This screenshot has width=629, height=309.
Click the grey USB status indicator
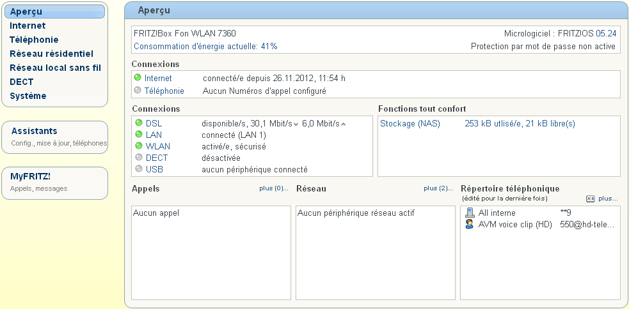point(139,169)
